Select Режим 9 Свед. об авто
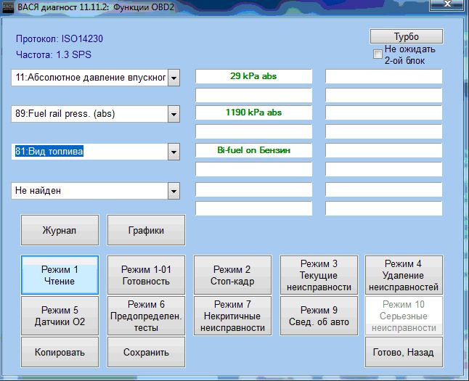 [x=319, y=316]
